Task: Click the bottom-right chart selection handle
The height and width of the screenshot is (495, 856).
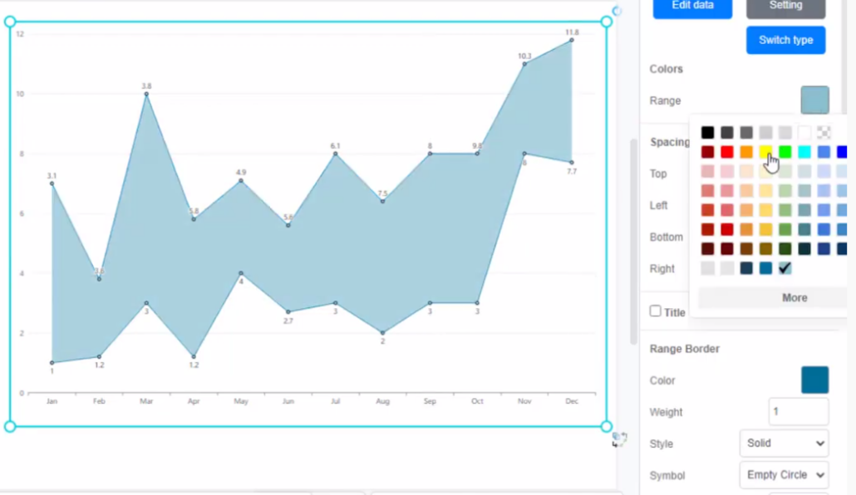Action: [x=606, y=426]
